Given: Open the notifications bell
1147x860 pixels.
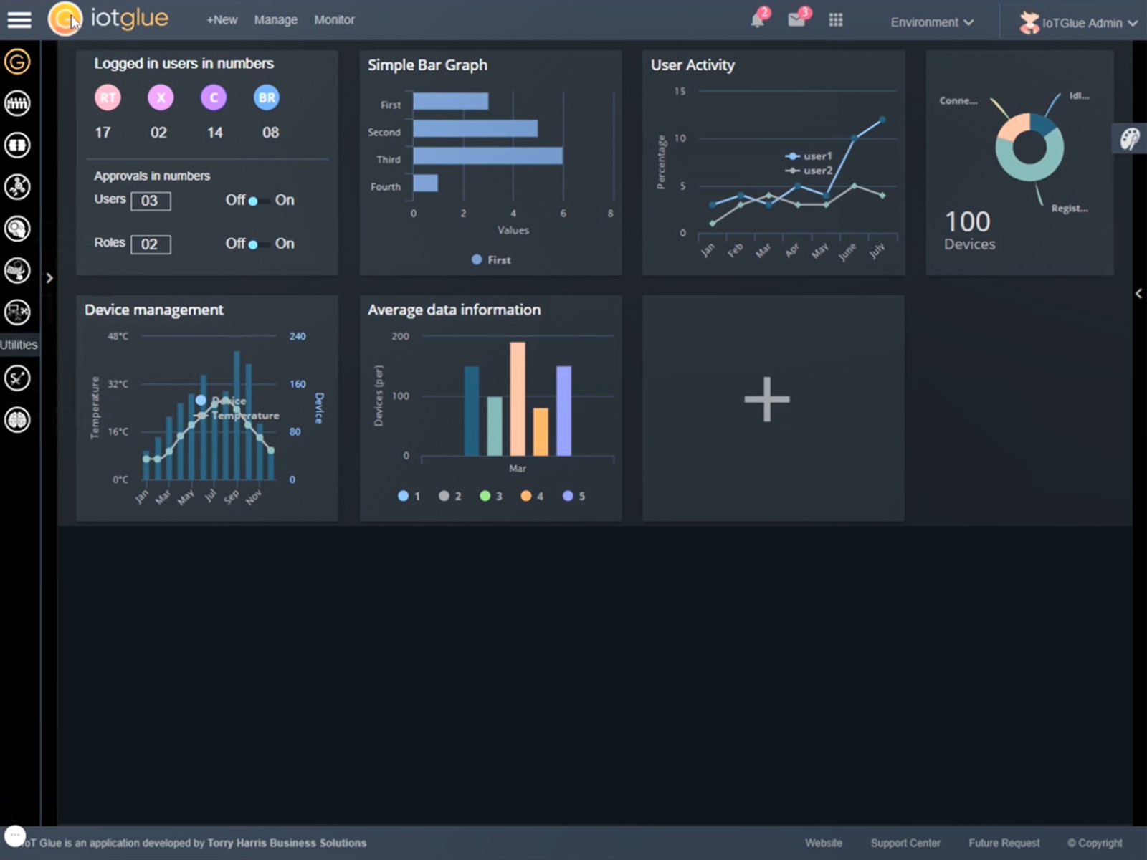Looking at the screenshot, I should click(758, 20).
